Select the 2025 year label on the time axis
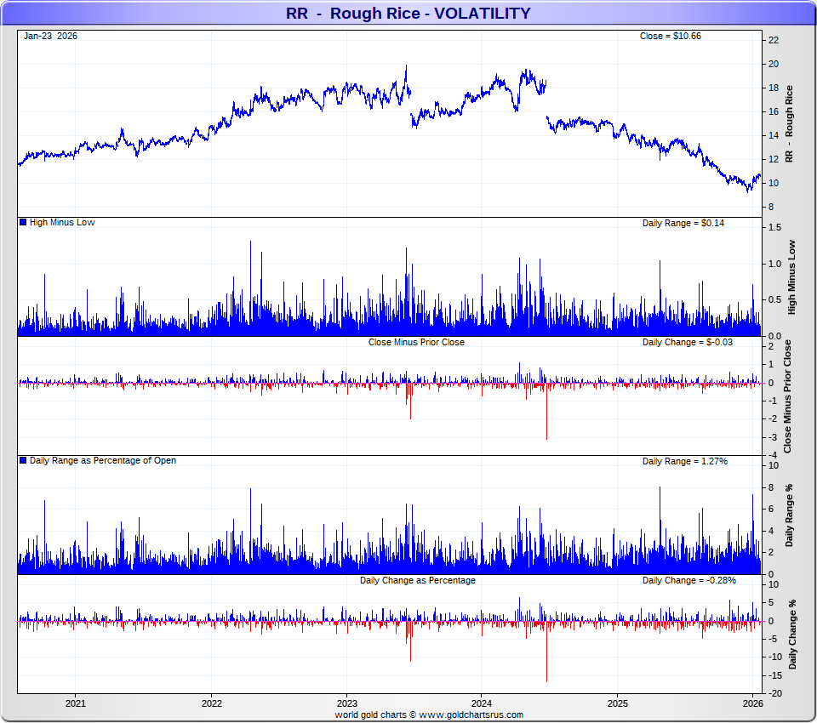817x723 pixels. click(618, 703)
